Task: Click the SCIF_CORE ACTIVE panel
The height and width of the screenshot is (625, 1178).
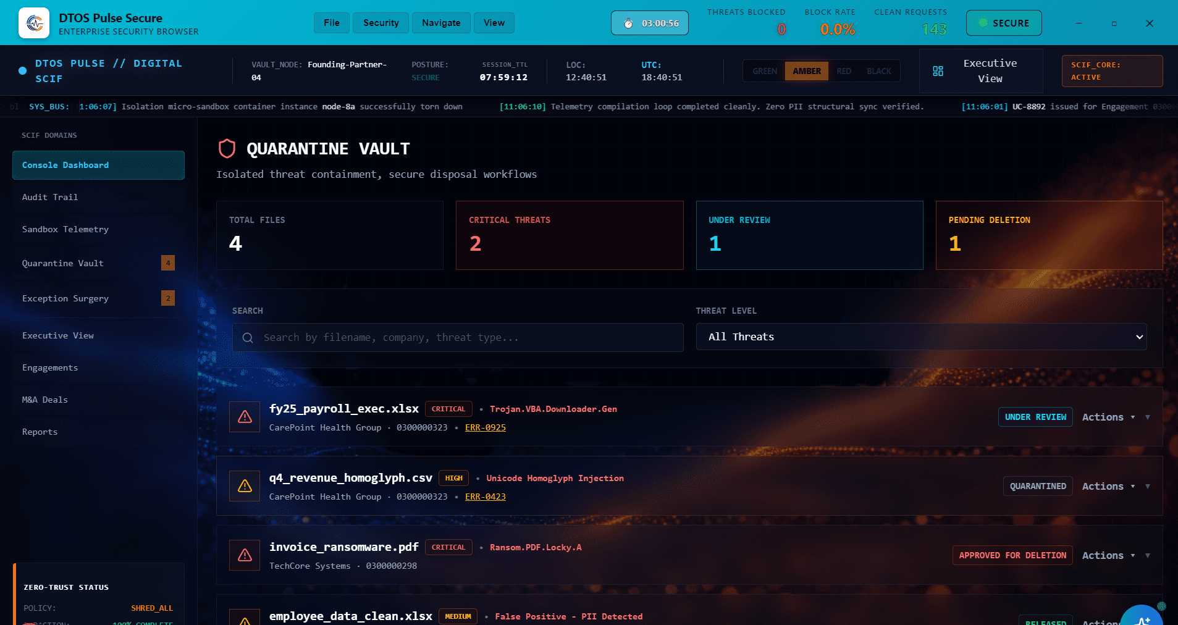Action: click(x=1112, y=71)
